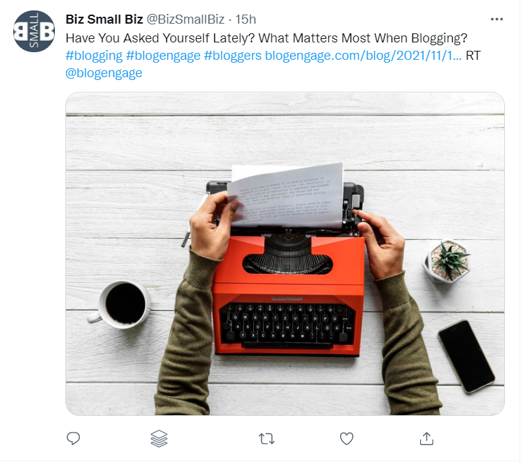Viewport: 523px width, 466px height.
Task: Like the Biz Small Biz tweet
Action: 346,438
